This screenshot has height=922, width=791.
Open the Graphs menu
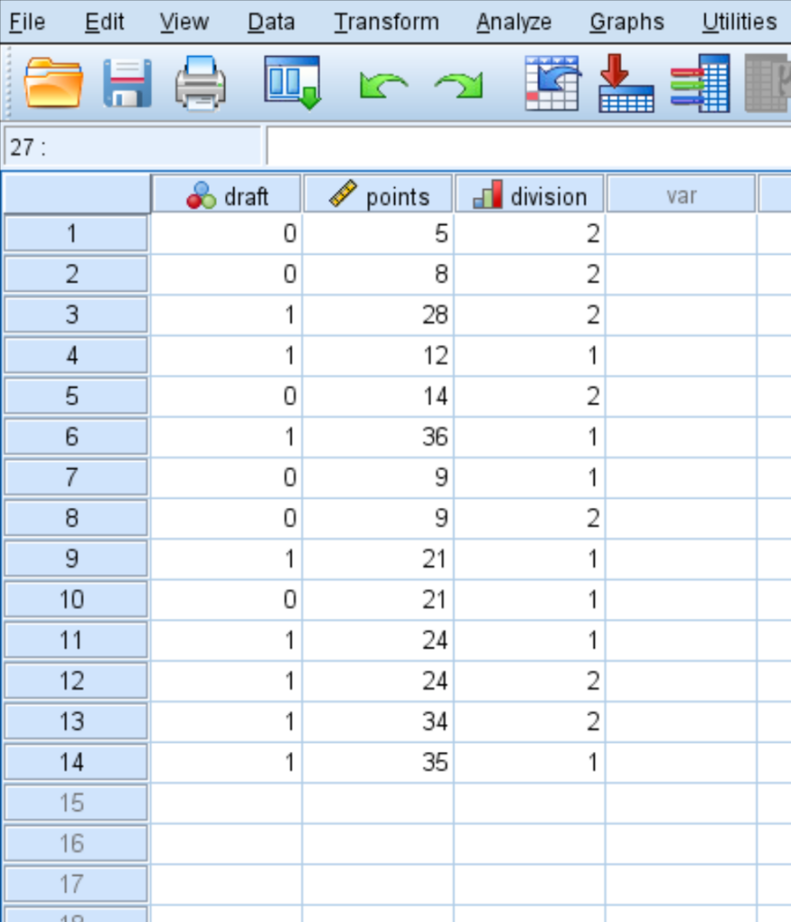coord(626,22)
